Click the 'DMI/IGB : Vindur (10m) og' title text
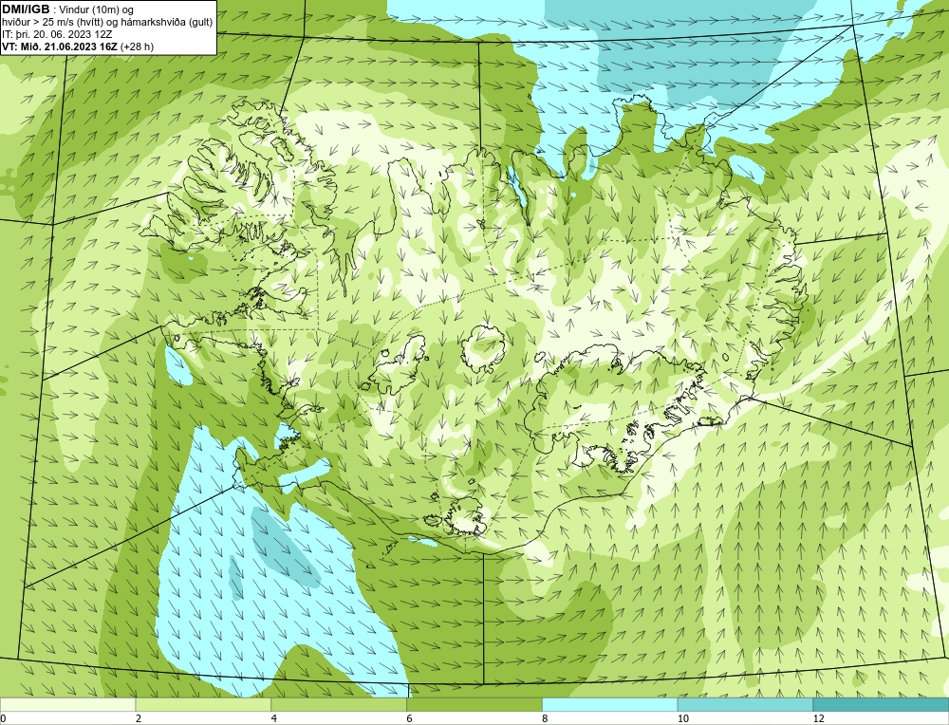 pyautogui.click(x=67, y=9)
